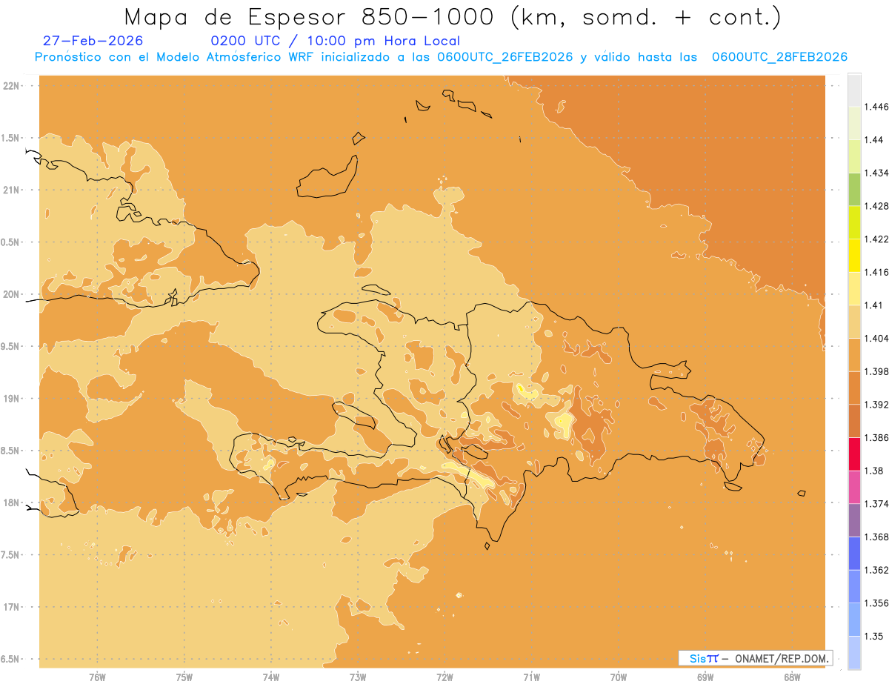The height and width of the screenshot is (687, 889).
Task: Click the '18N' latitude label
Action: [x=12, y=502]
